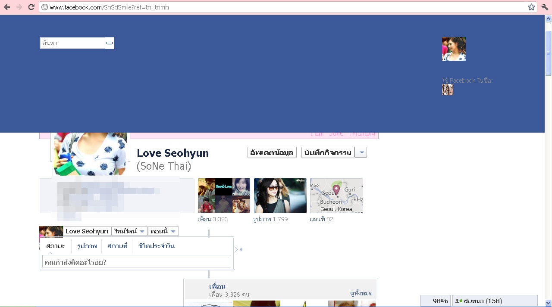Click the page scrollbar down arrow
Image resolution: width=552 pixels, height=307 pixels.
click(x=548, y=303)
